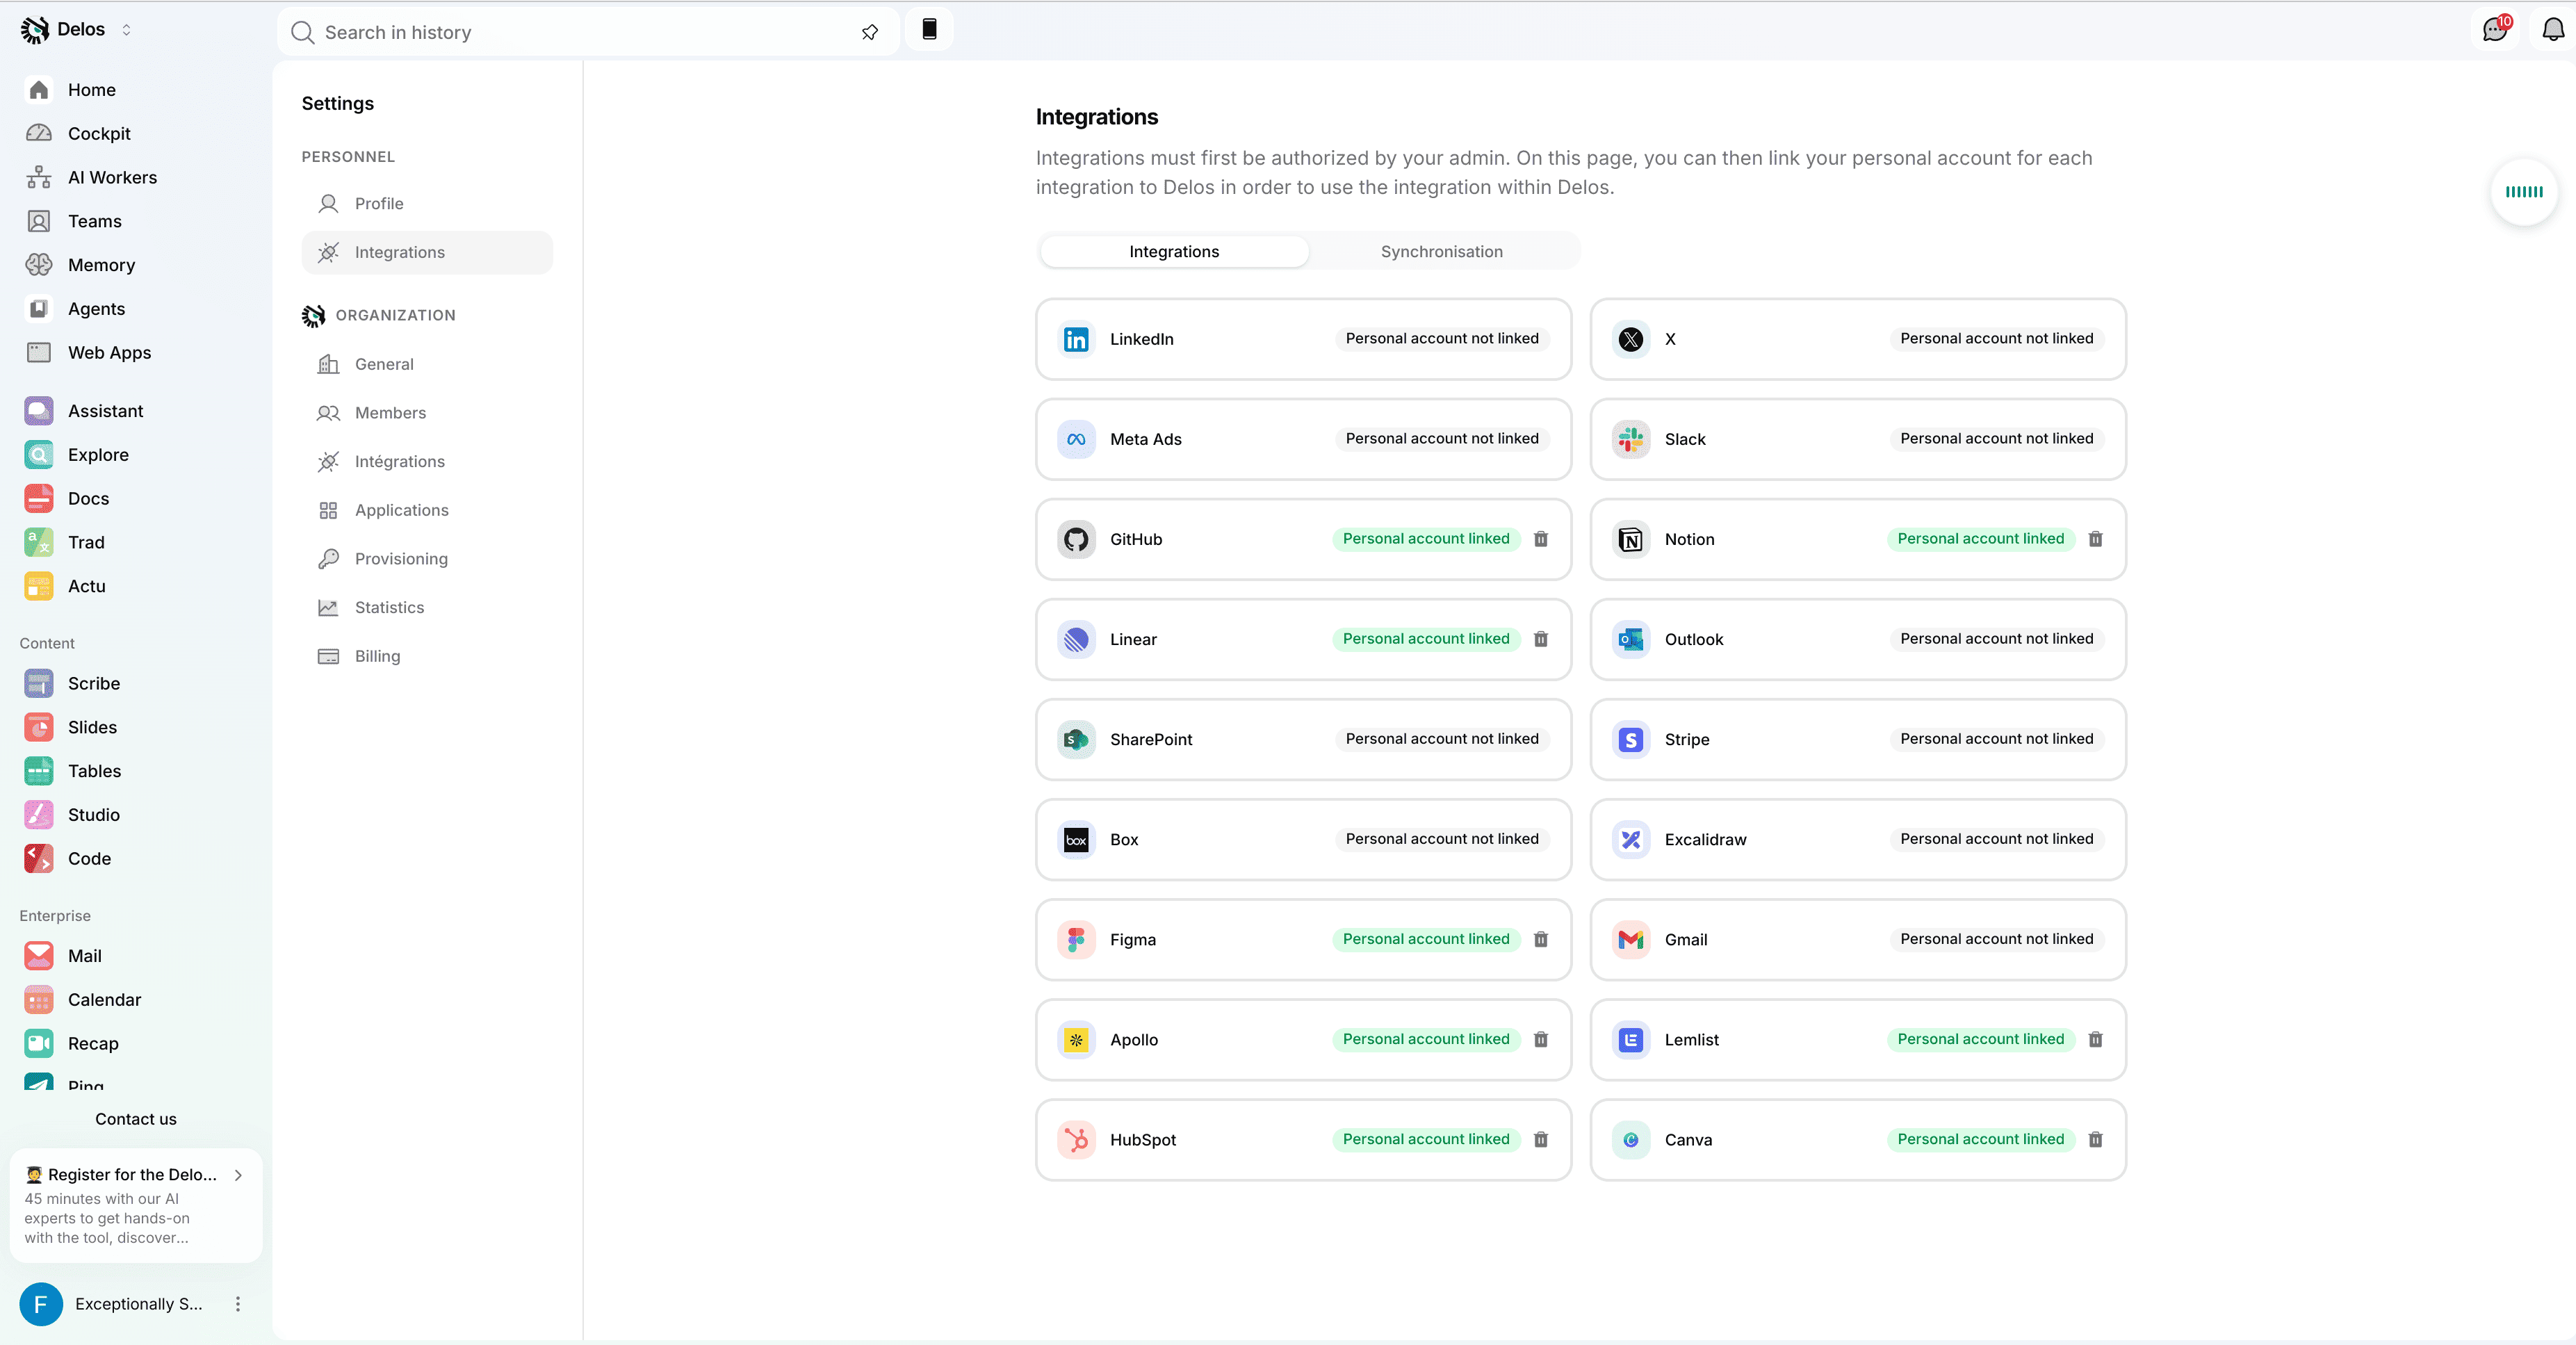Click the Excalidraw integration card
This screenshot has width=2576, height=1345.
[x=1858, y=840]
